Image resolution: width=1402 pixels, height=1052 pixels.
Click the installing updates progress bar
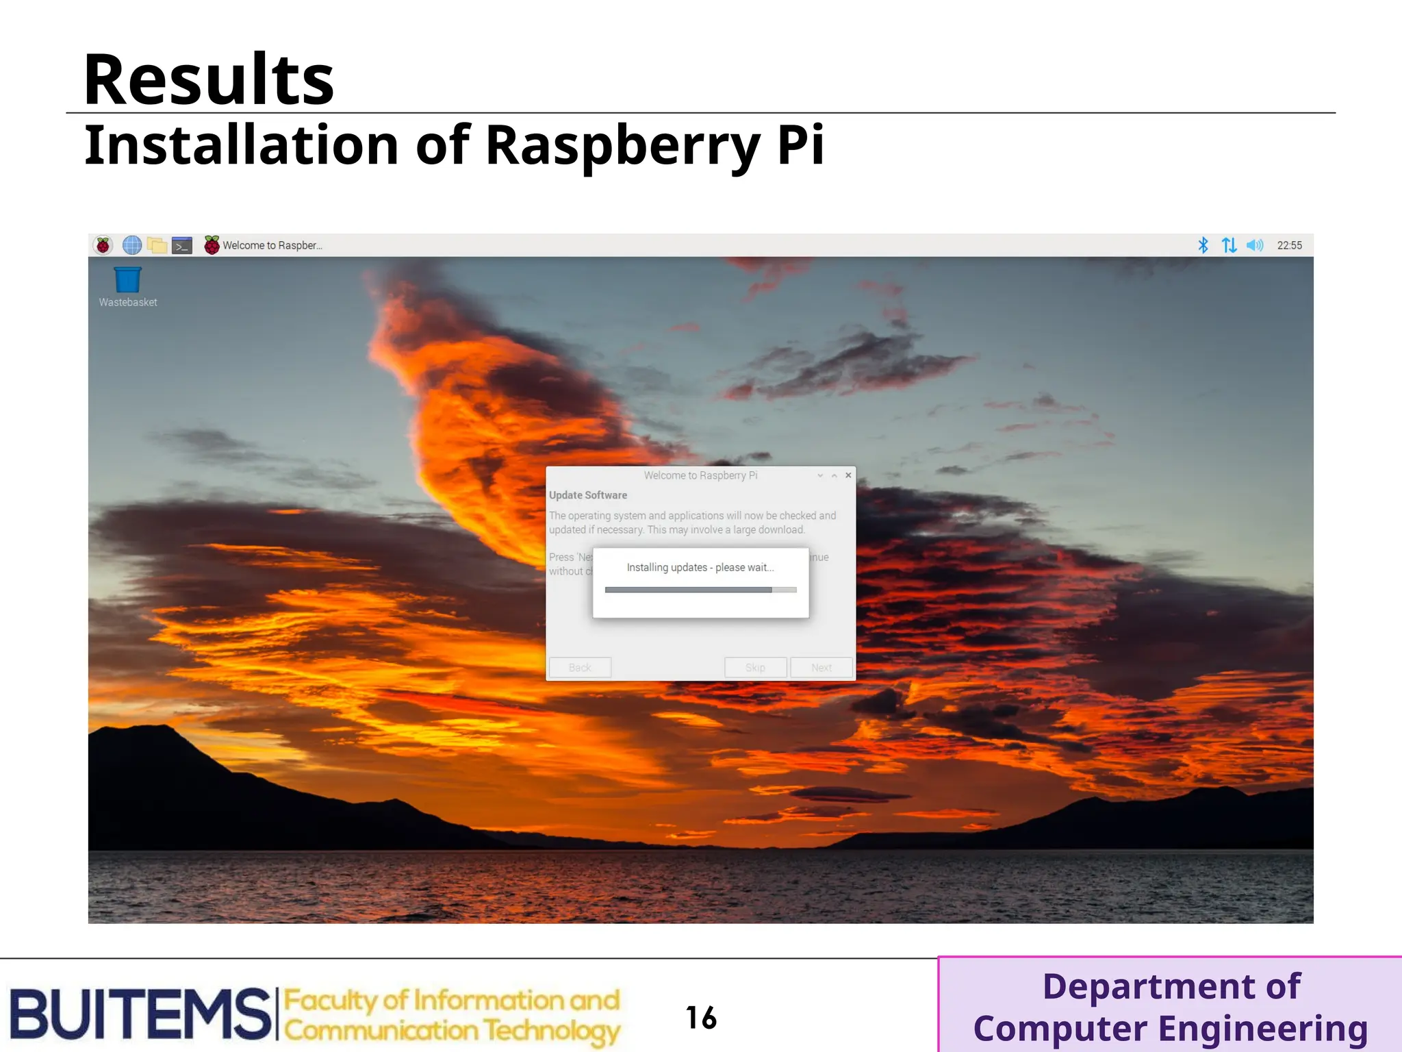point(700,590)
